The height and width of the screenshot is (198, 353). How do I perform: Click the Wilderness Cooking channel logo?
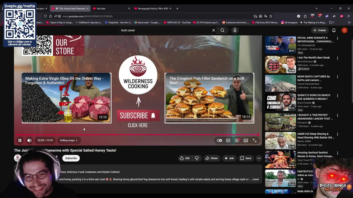138,75
